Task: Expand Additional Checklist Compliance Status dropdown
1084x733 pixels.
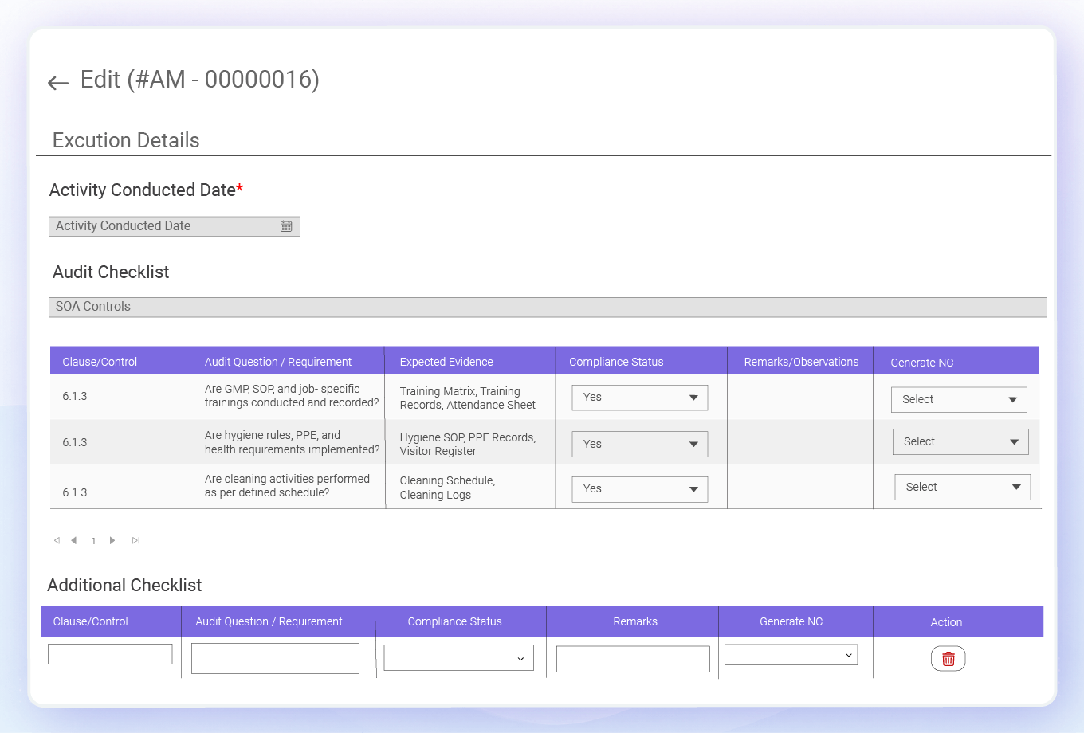Action: [459, 657]
